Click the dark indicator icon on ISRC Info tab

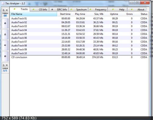52,9
